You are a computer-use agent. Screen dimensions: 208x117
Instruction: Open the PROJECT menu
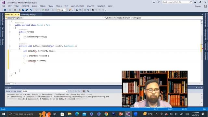coord(25,6)
